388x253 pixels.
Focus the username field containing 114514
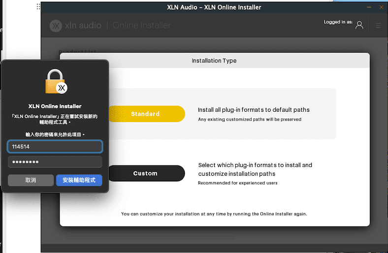pyautogui.click(x=55, y=147)
